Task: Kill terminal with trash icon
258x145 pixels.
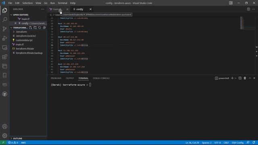Action: pos(245,78)
